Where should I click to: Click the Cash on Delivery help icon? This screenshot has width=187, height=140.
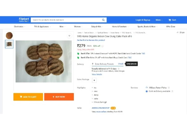point(172,91)
